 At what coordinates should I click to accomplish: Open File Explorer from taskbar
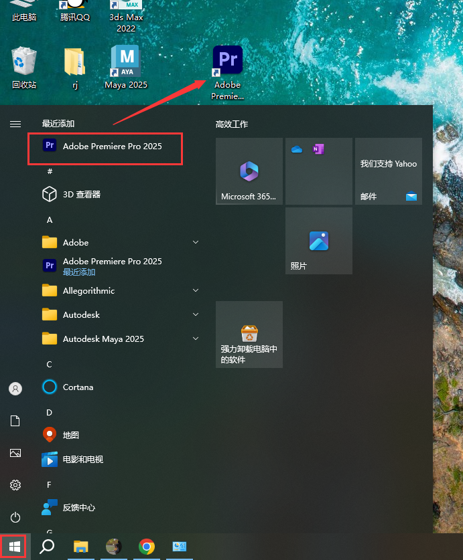click(x=81, y=547)
